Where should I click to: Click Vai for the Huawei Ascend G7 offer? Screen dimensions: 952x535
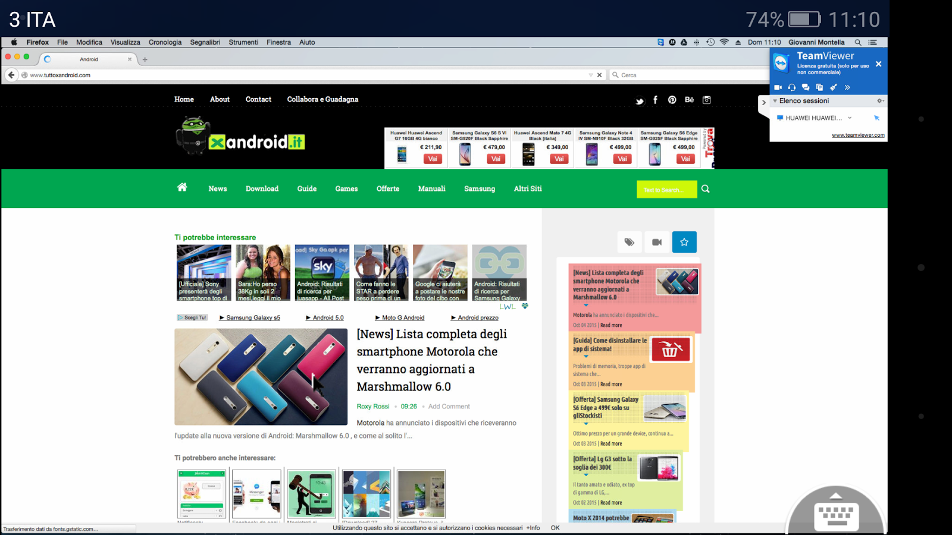433,159
